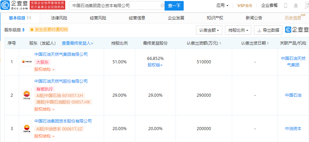Sort by 认缴出资额 column arrows

point(220,44)
